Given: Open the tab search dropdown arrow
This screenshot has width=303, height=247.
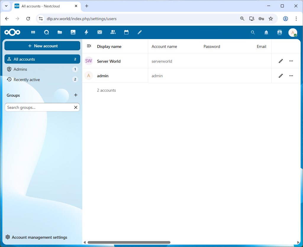Looking at the screenshot, I should [6, 6].
